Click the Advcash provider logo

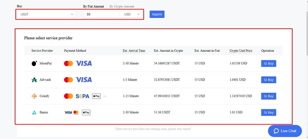coord(34,80)
